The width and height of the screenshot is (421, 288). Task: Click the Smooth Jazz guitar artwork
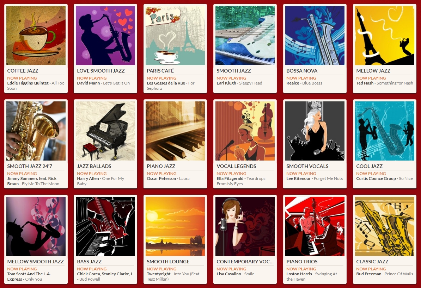click(x=245, y=36)
